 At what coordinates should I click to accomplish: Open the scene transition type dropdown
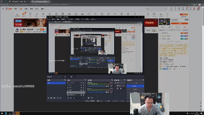(120, 83)
